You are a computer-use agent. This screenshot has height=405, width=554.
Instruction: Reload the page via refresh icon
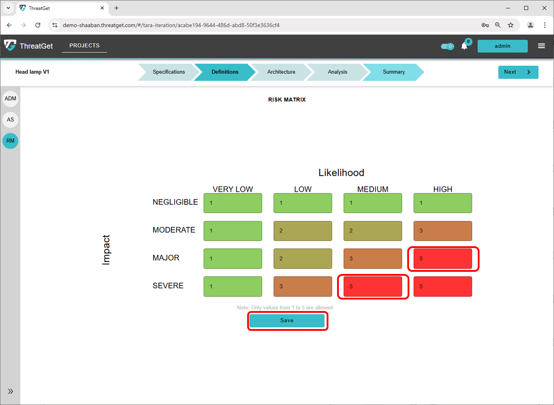37,25
